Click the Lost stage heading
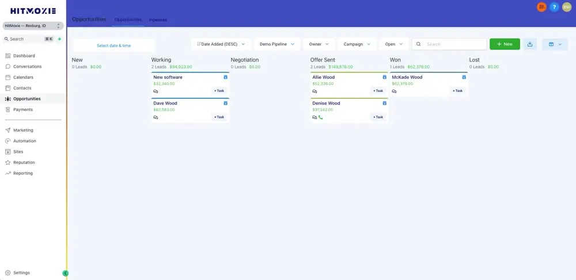The height and width of the screenshot is (280, 576). pyautogui.click(x=474, y=60)
